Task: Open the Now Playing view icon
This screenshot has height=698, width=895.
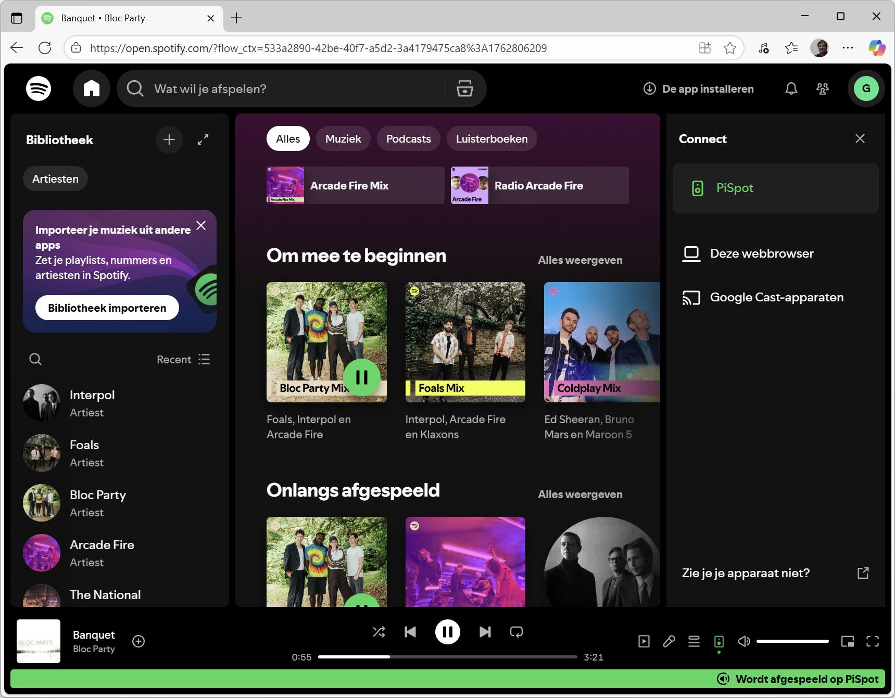Action: (644, 641)
